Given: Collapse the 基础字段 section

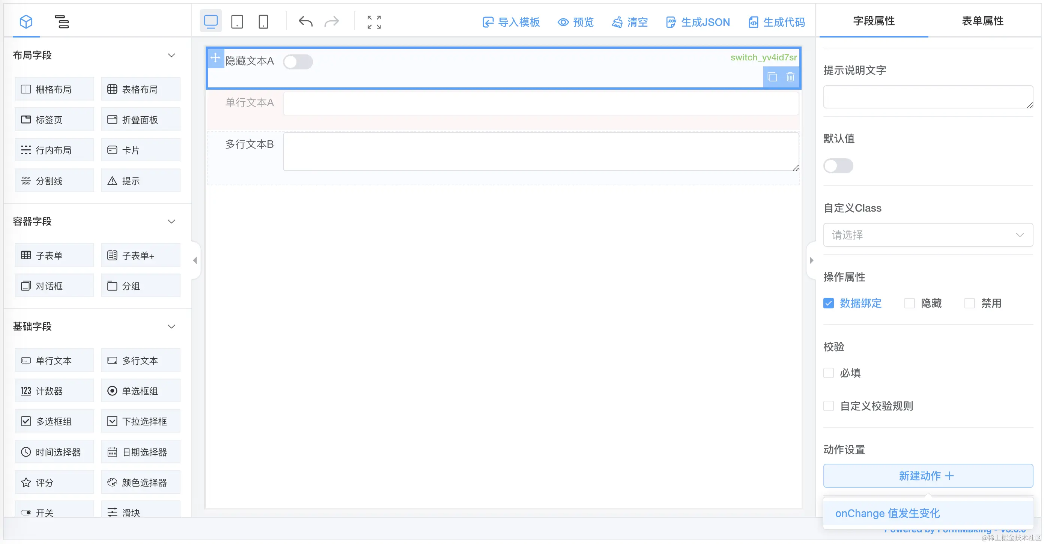Looking at the screenshot, I should click(x=171, y=326).
